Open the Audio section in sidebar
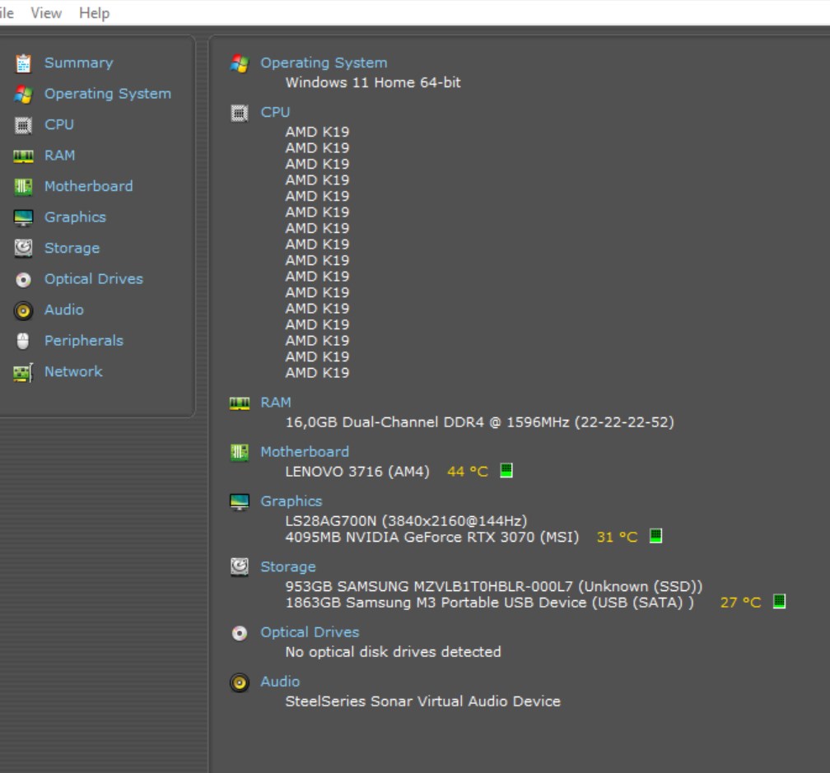Image resolution: width=830 pixels, height=773 pixels. 64,310
